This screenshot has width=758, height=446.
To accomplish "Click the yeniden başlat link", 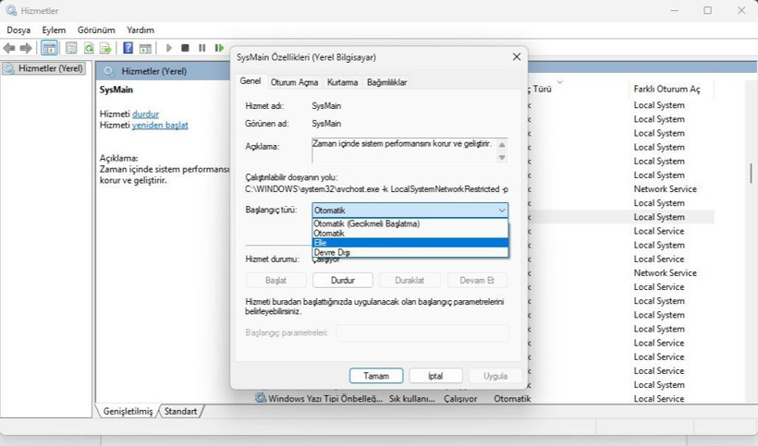I will point(160,125).
